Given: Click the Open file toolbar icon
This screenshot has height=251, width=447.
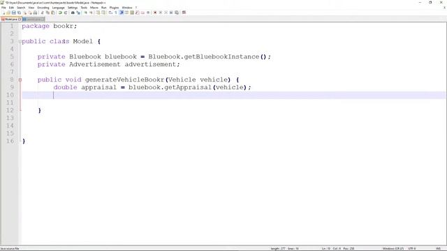Looking at the screenshot, I should 8,13.
